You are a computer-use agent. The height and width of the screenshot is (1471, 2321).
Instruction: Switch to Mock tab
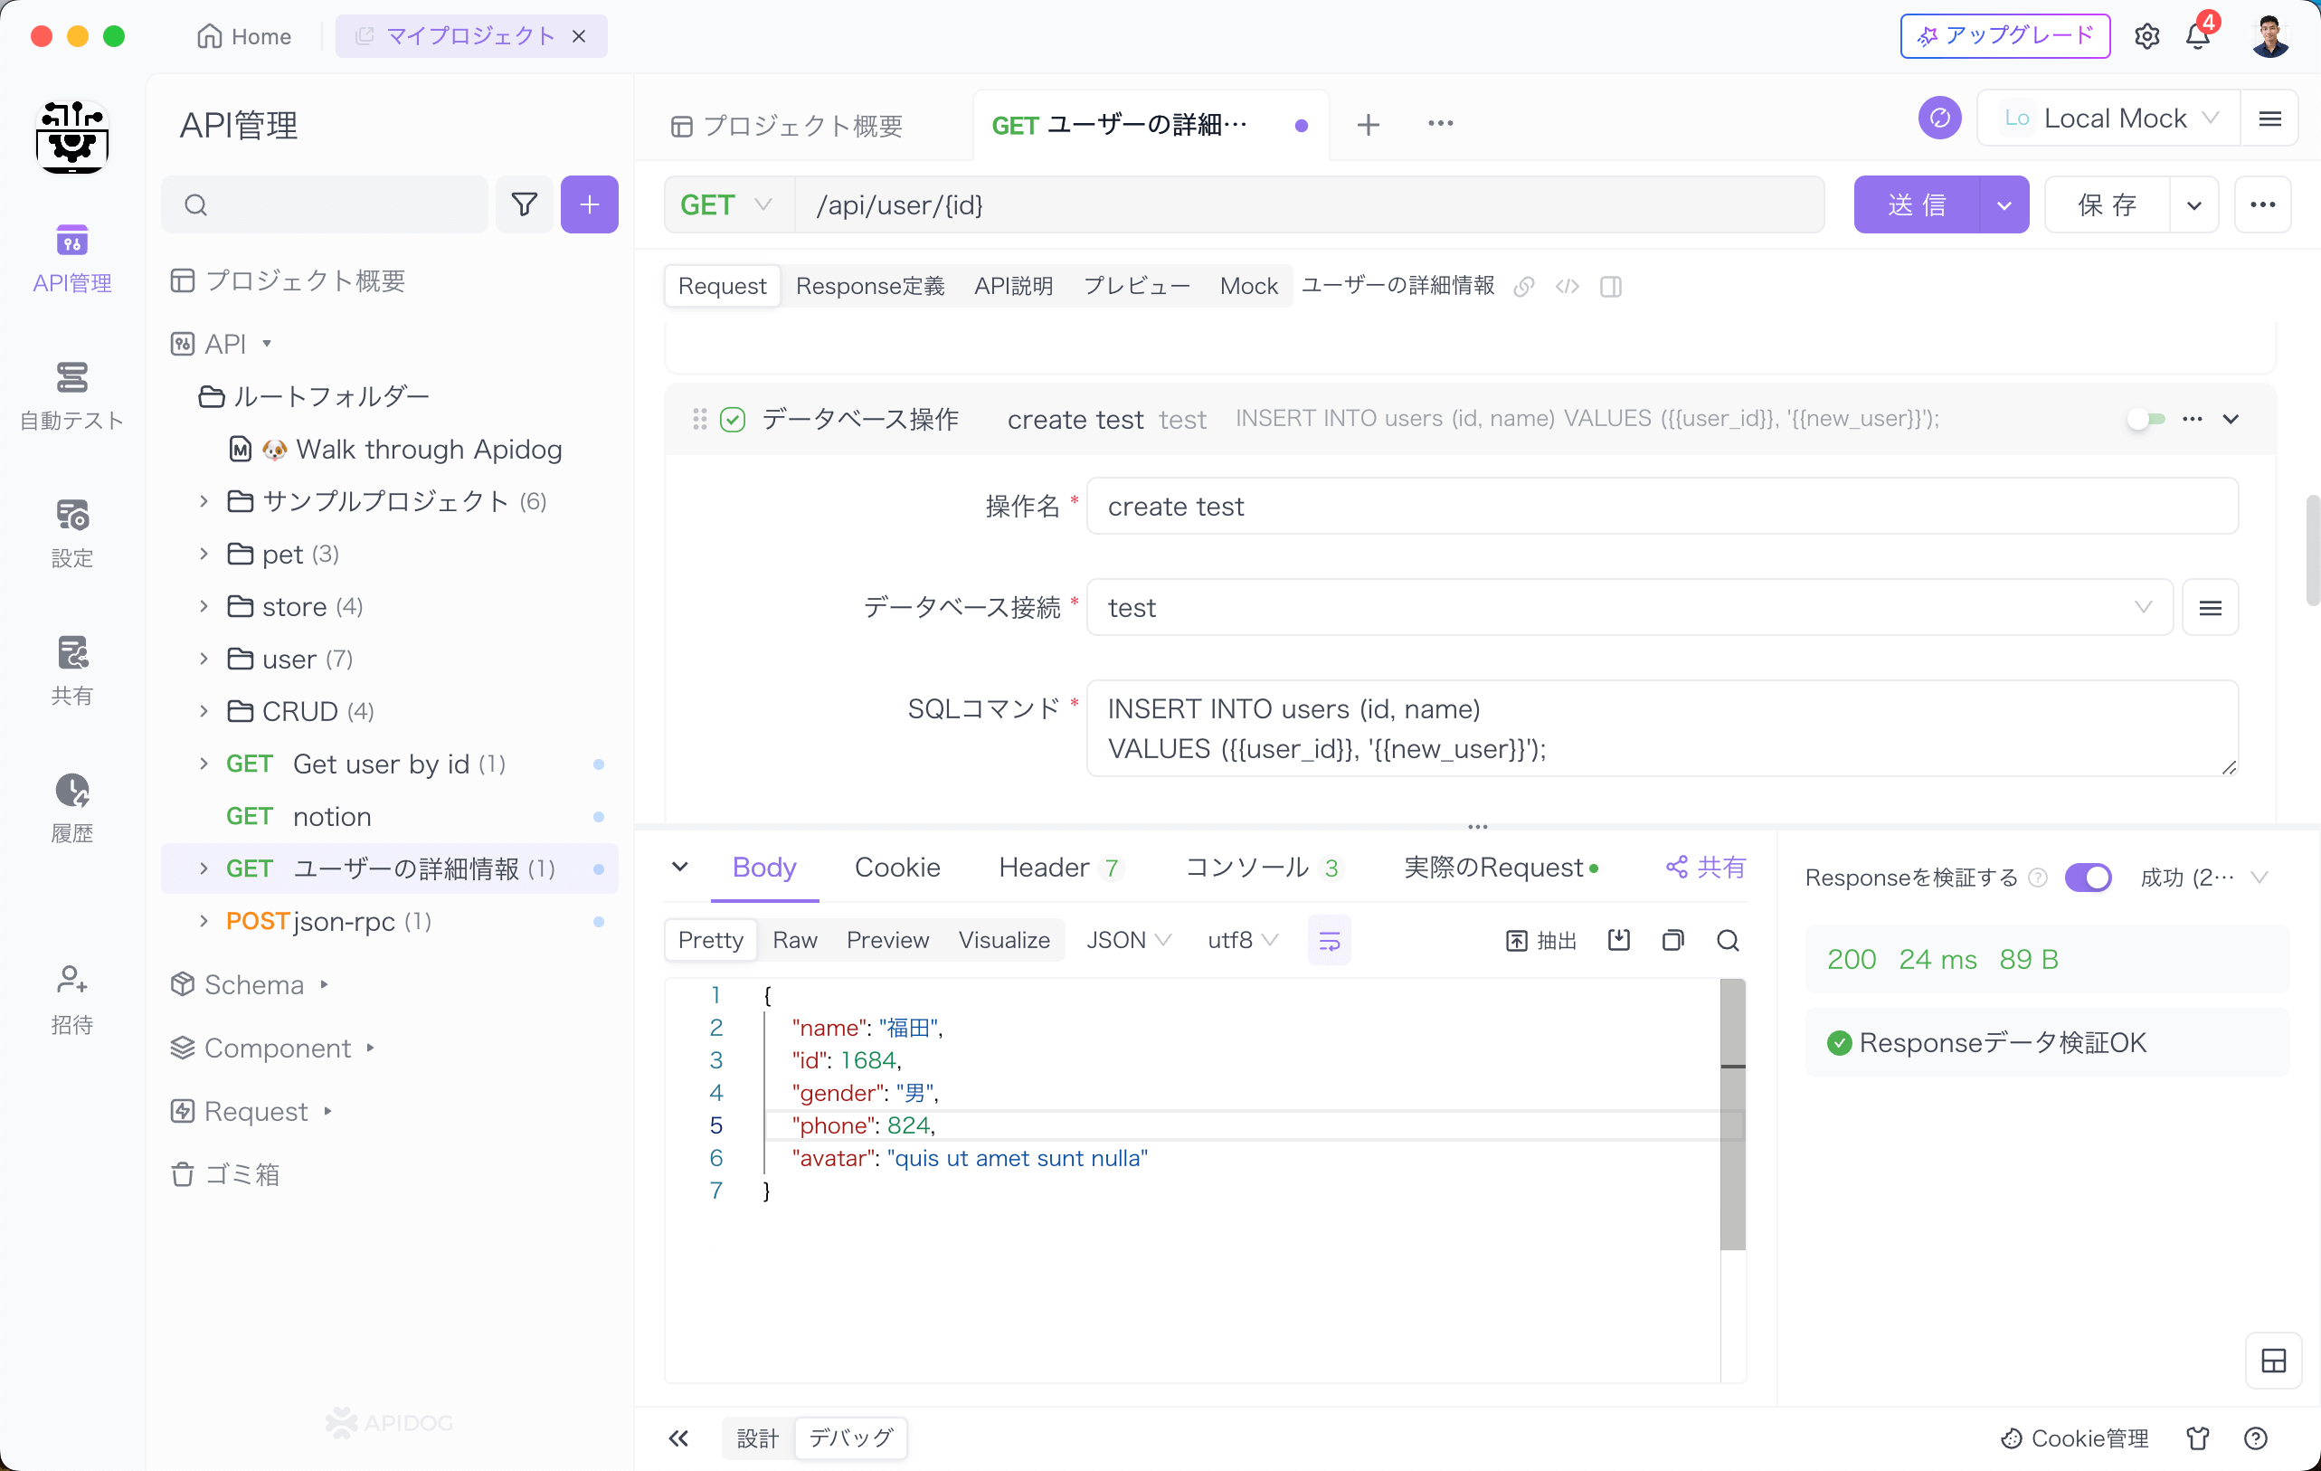point(1248,284)
